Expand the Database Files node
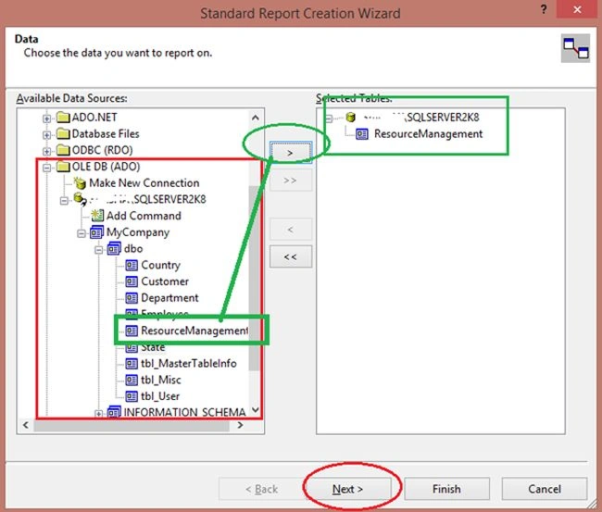 coord(46,135)
